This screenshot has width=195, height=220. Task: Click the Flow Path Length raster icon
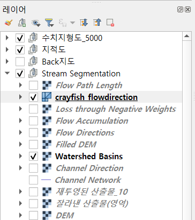coord(47,85)
